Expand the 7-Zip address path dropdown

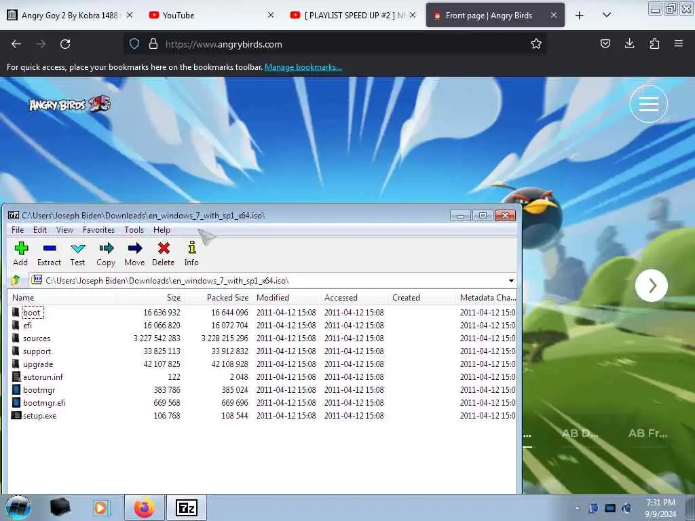511,280
